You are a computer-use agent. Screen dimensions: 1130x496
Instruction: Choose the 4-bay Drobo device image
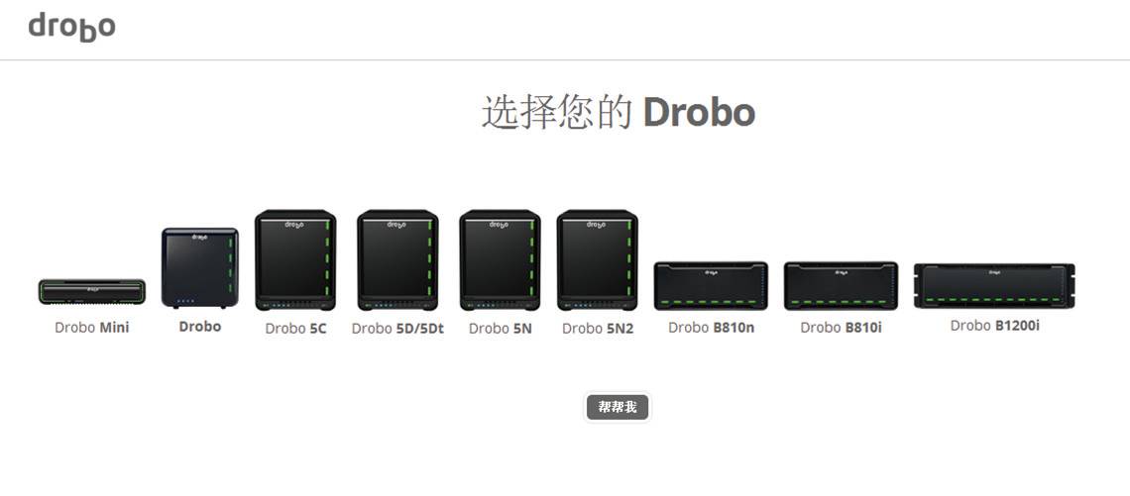point(199,267)
